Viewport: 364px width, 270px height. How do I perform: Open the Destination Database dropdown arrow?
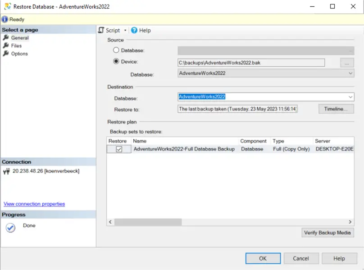350,97
